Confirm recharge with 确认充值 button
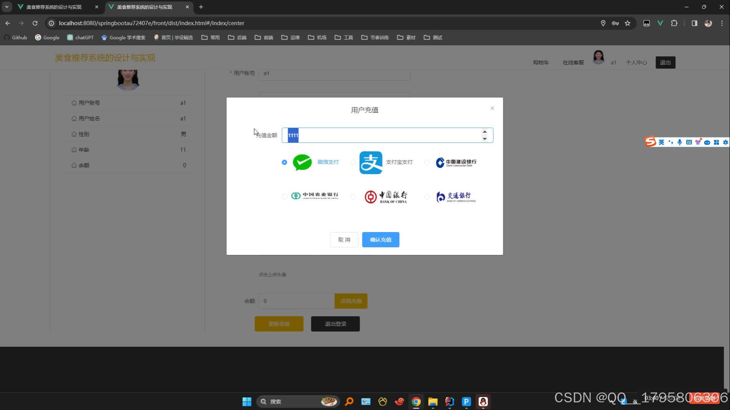The width and height of the screenshot is (730, 410). tap(381, 240)
